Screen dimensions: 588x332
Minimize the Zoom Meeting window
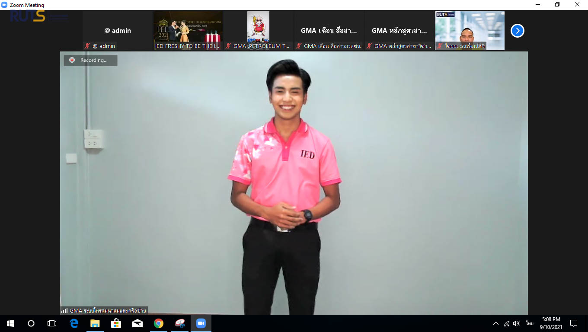click(x=537, y=5)
